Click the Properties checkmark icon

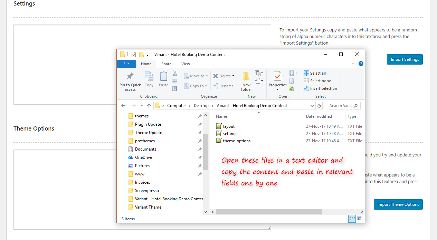point(277,76)
